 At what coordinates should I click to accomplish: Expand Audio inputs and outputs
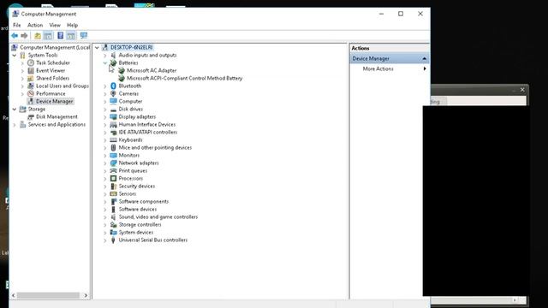tap(104, 55)
